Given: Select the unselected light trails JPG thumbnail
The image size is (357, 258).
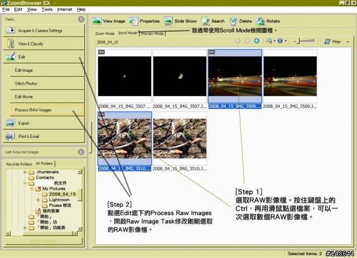Looking at the screenshot, I should tap(290, 76).
